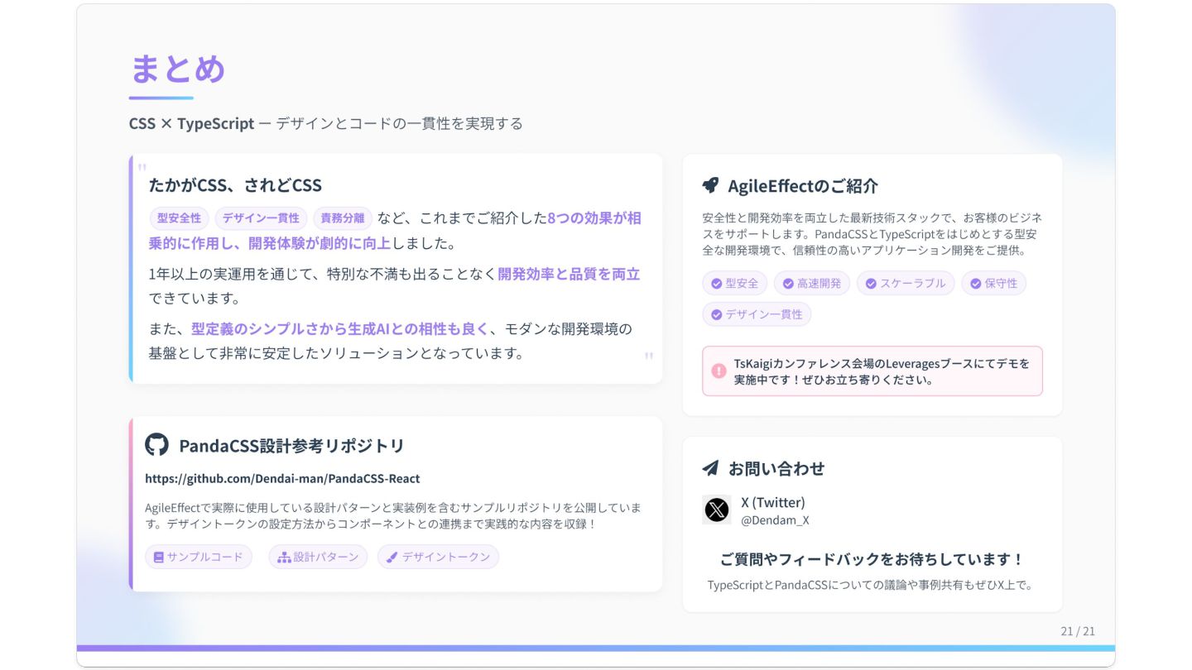
Task: Click the デザイン一貫性 feature badge under AgileEffect
Action: pyautogui.click(x=757, y=314)
